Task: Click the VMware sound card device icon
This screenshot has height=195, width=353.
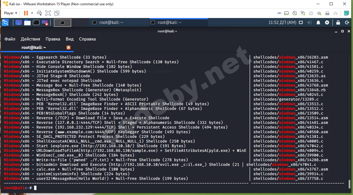Action: point(319,13)
